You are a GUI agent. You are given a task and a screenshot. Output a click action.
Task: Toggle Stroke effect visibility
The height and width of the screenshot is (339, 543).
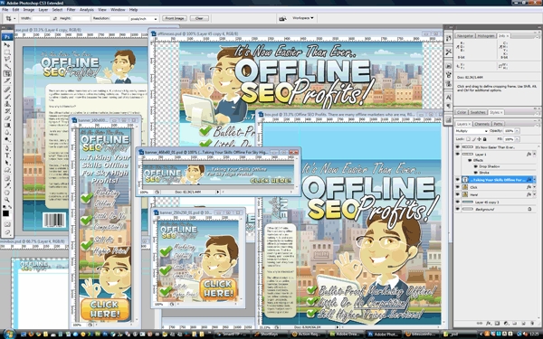pyautogui.click(x=475, y=173)
